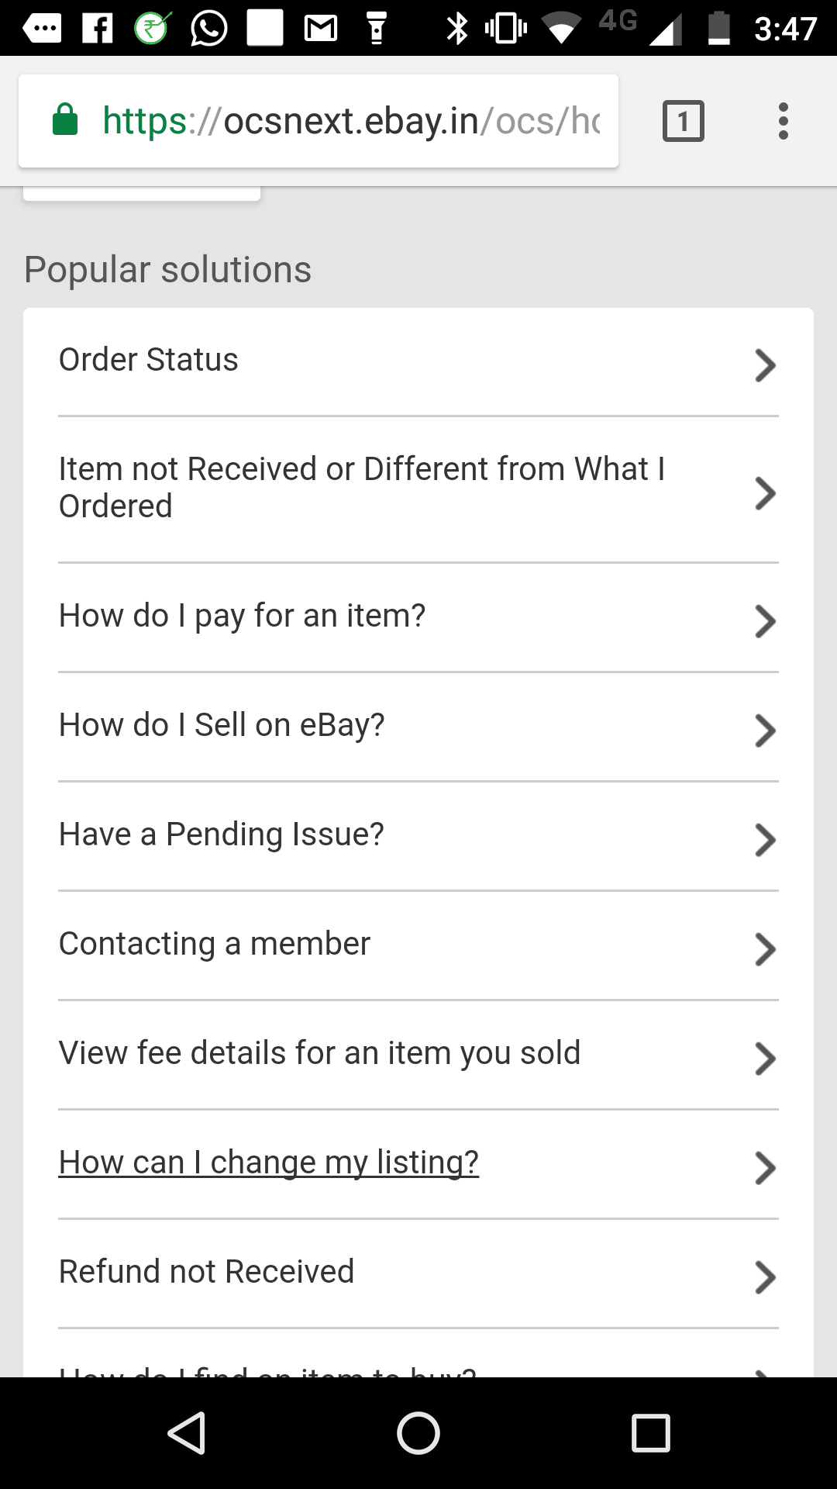Follow the How can I change my listing link
Viewport: 837px width, 1489px height.
coord(269,1163)
